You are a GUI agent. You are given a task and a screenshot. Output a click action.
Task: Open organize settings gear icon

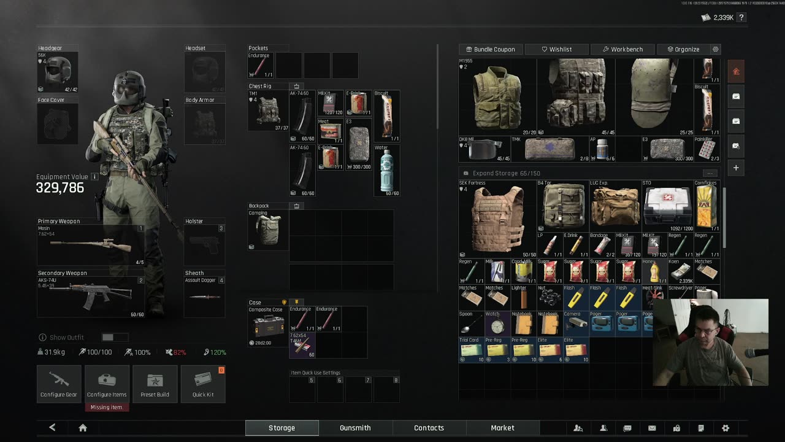(x=715, y=49)
